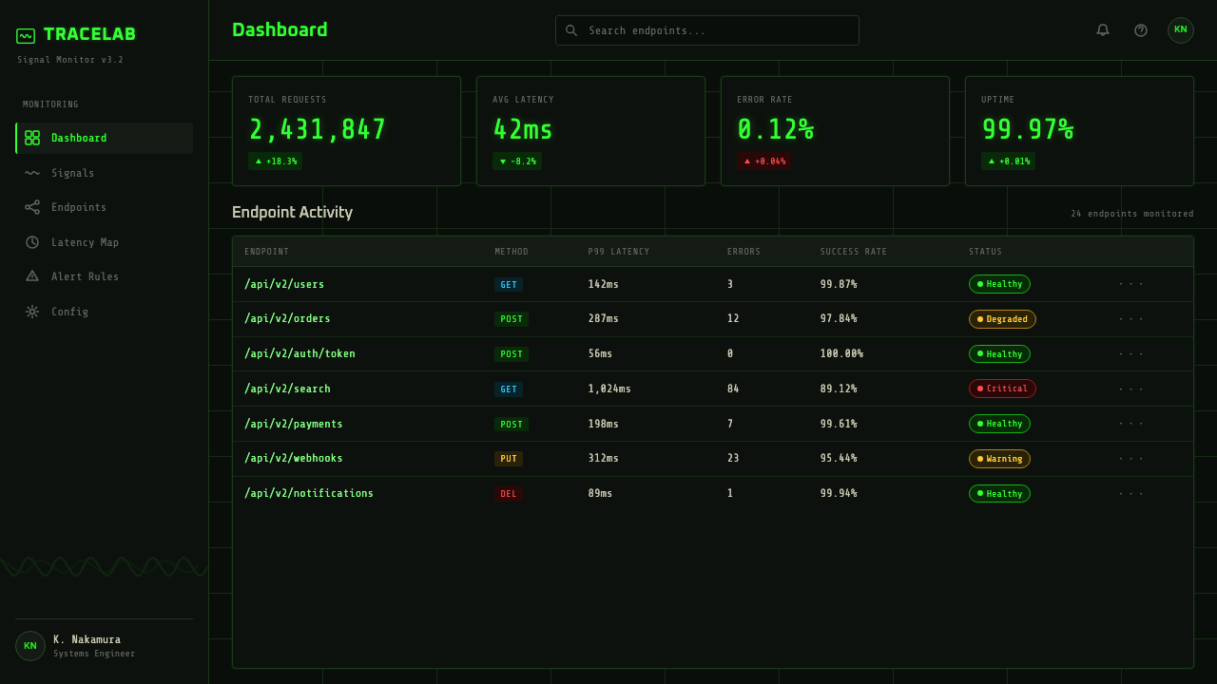Open the more-options dots for /api/v2/users
This screenshot has height=684, width=1217.
coord(1130,284)
